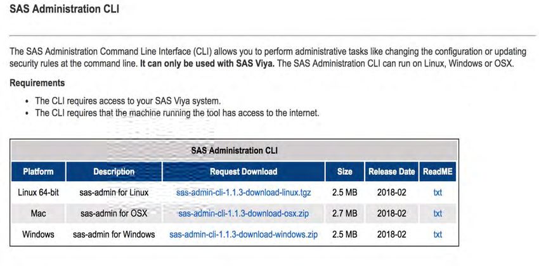Image resolution: width=539 pixels, height=266 pixels.
Task: Select the sas-admin for Windows description cell
Action: pyautogui.click(x=114, y=235)
